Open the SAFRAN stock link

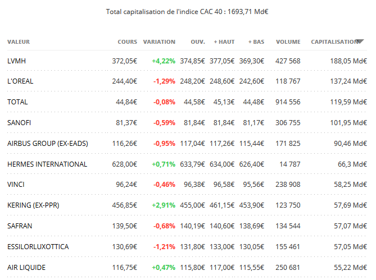click(20, 226)
